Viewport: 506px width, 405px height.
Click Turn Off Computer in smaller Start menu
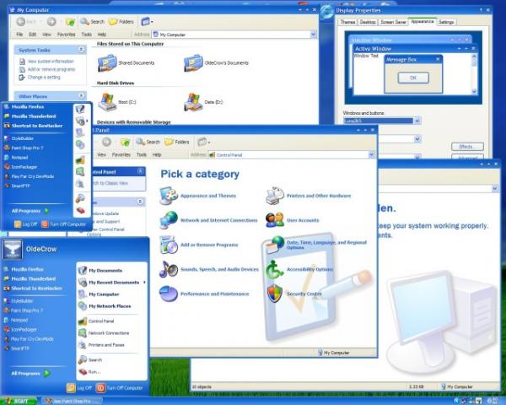click(x=63, y=224)
